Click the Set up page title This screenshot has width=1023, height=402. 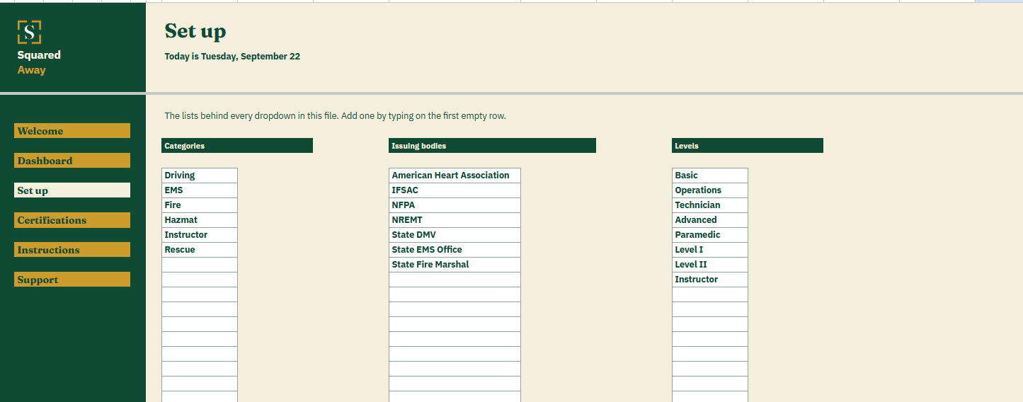pos(195,31)
